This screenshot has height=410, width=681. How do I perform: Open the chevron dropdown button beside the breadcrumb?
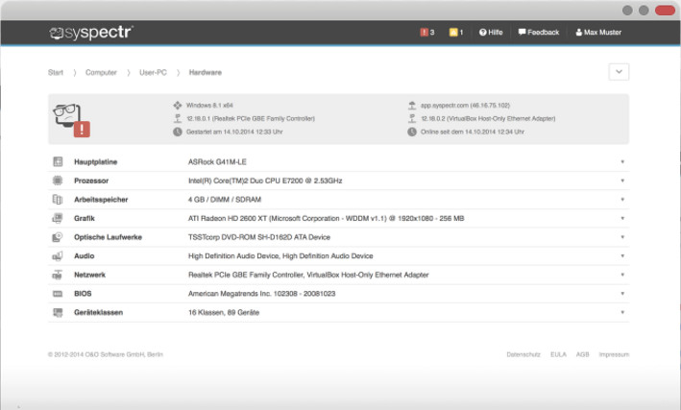tap(619, 72)
